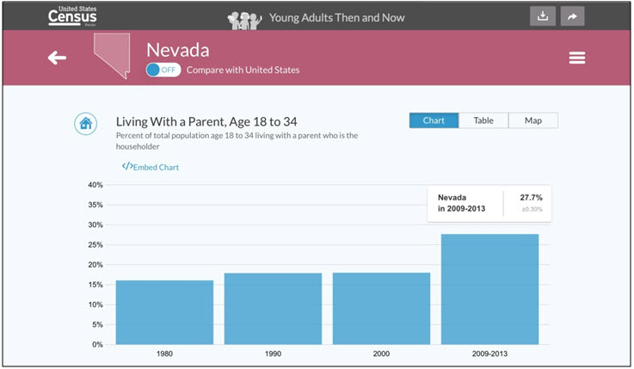Click the share arrow icon
634x369 pixels.
[x=572, y=16]
